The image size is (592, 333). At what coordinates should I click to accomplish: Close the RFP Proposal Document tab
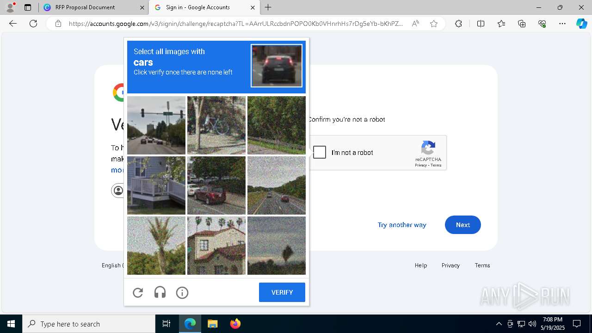[142, 7]
